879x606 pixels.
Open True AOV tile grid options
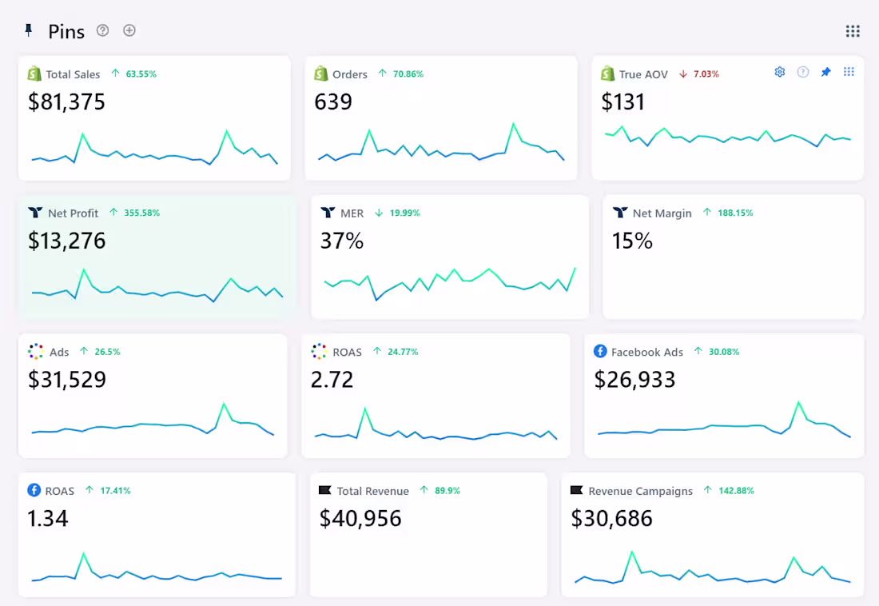849,72
